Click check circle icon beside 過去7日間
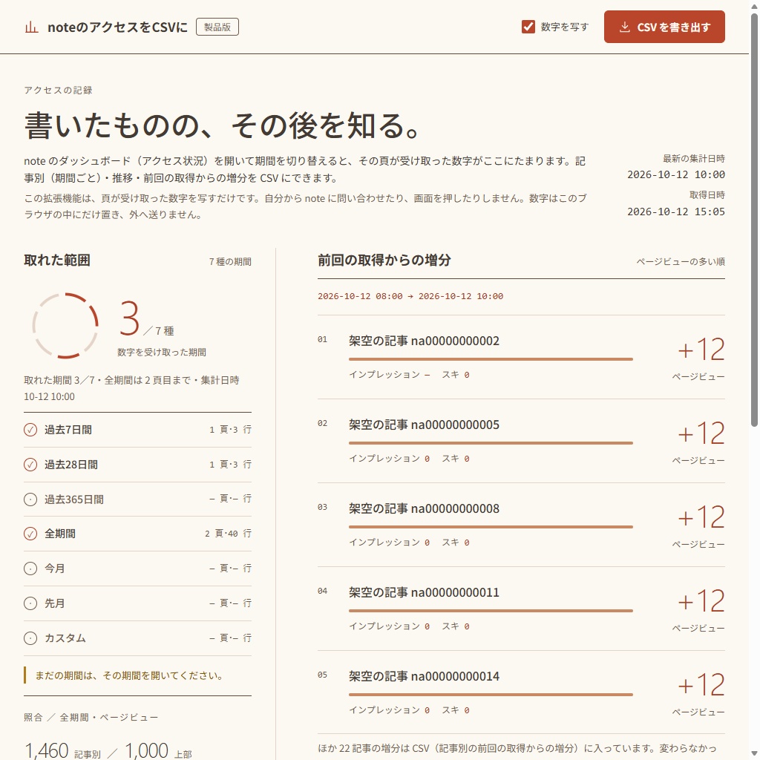Screen dimensions: 760x760 point(30,430)
